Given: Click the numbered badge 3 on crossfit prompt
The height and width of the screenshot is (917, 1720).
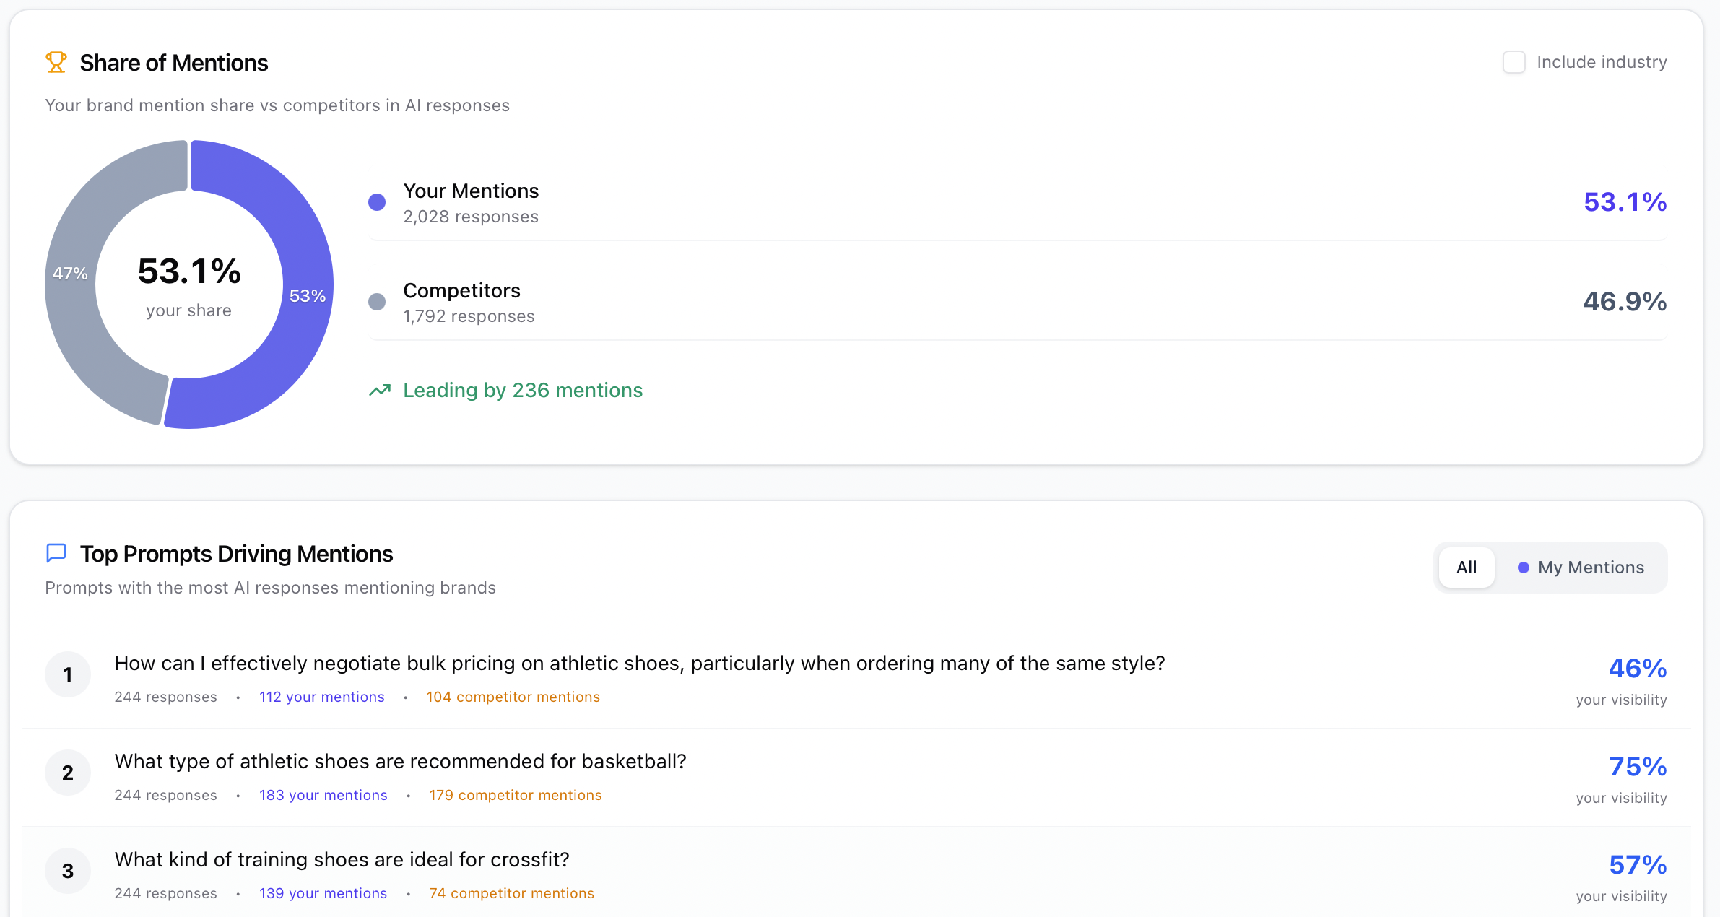Looking at the screenshot, I should point(67,871).
